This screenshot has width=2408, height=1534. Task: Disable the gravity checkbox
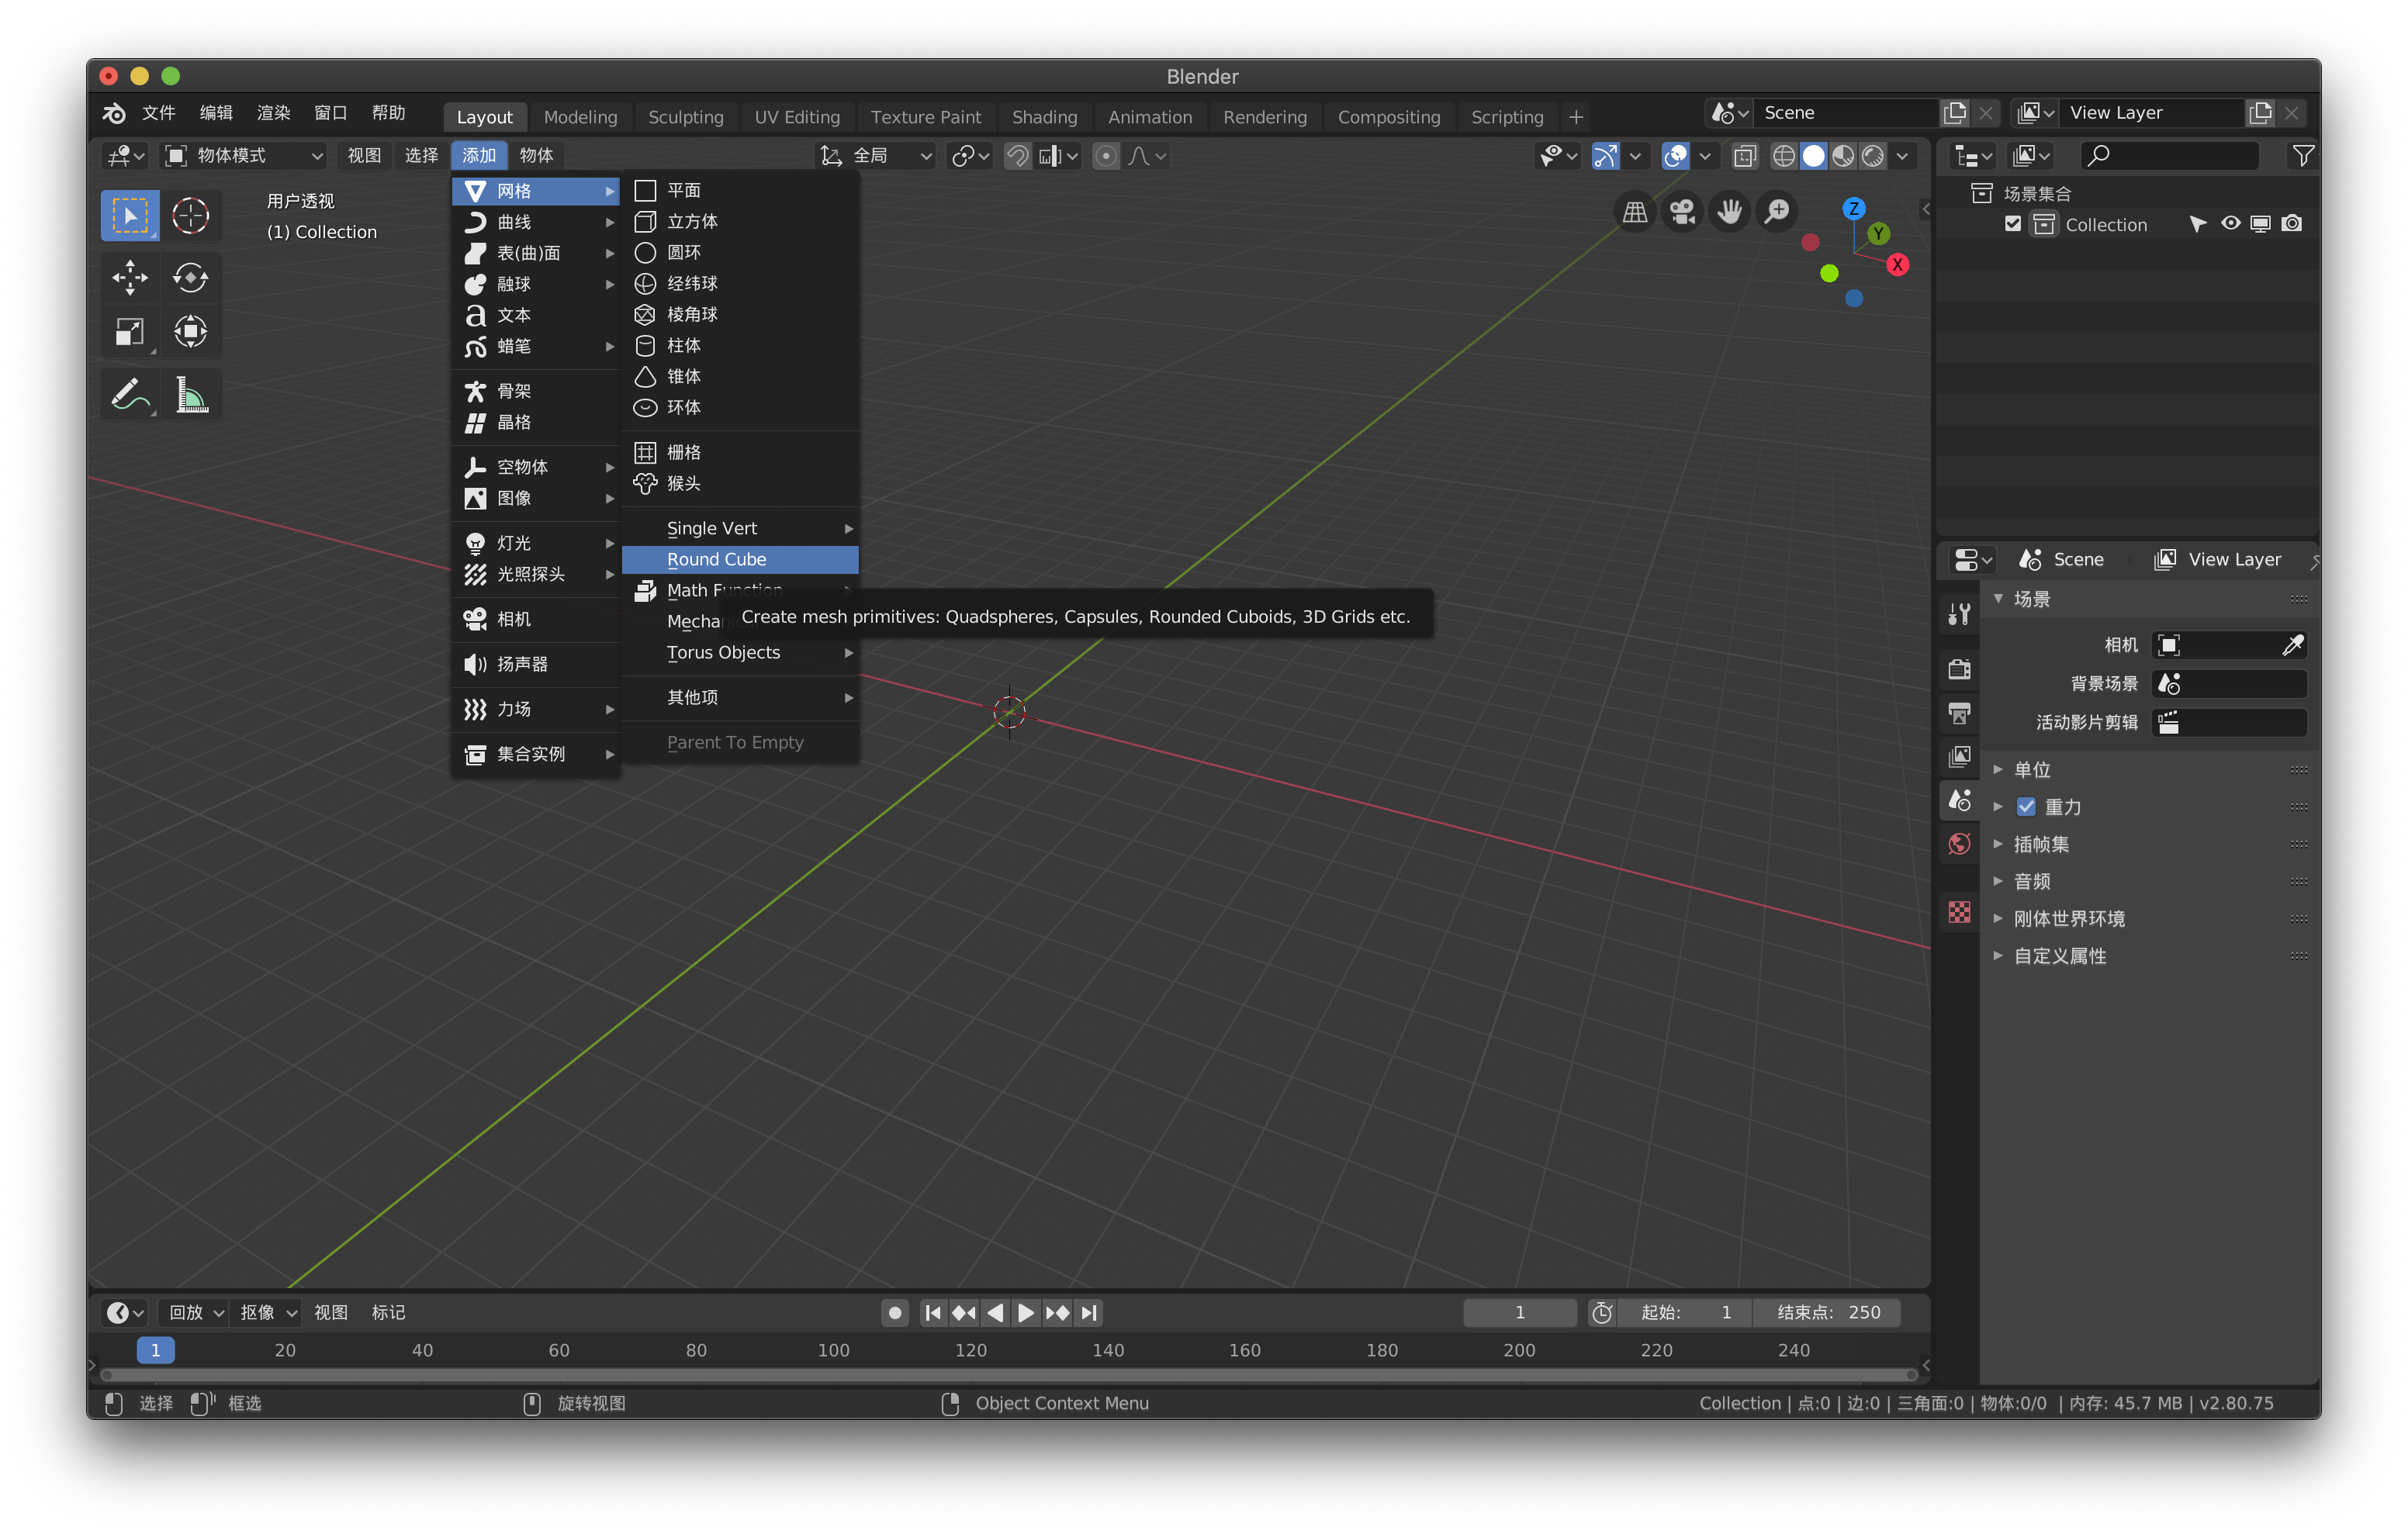click(x=2026, y=807)
